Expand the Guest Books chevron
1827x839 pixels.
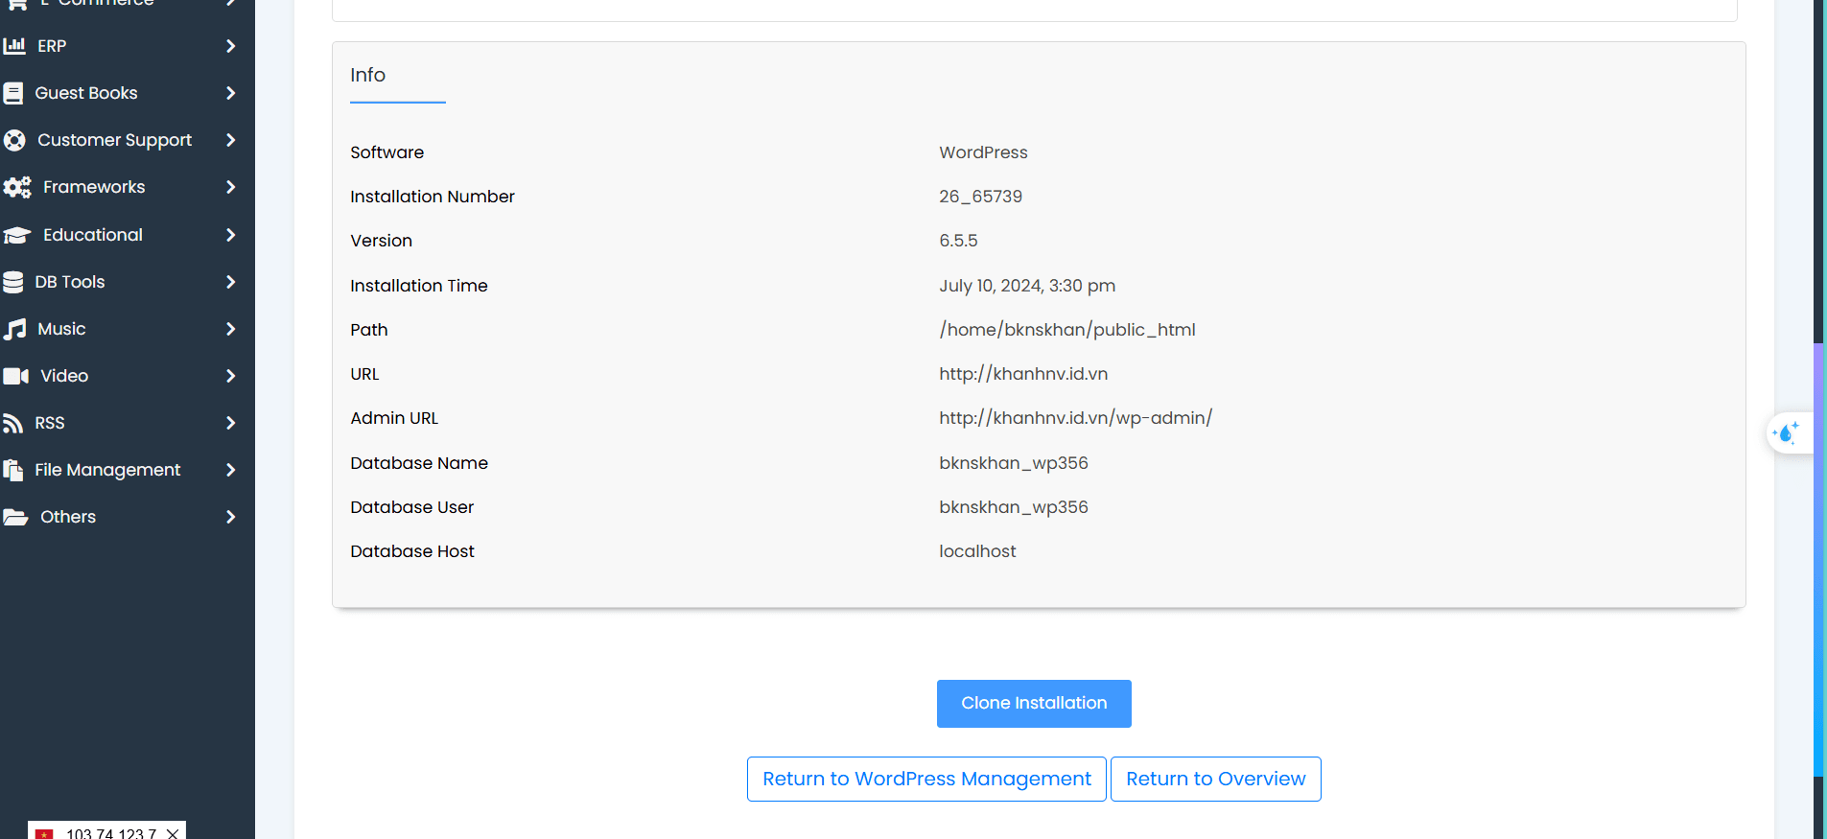230,93
